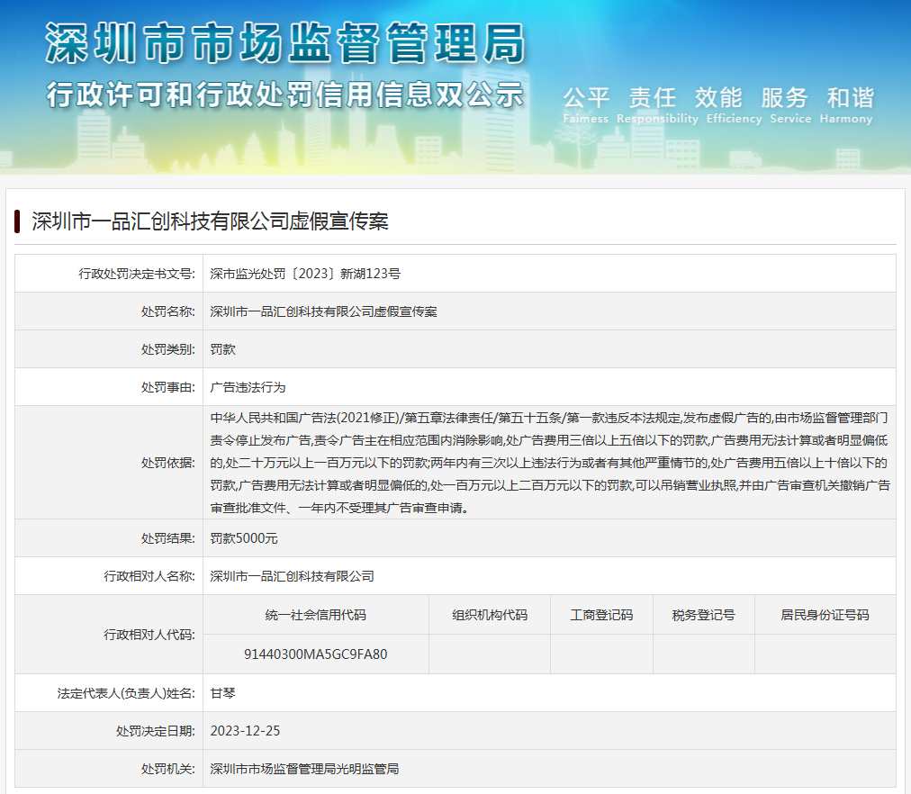Click the authority 深圳市市场监督管理局光明监管局
This screenshot has width=911, height=794.
304,769
